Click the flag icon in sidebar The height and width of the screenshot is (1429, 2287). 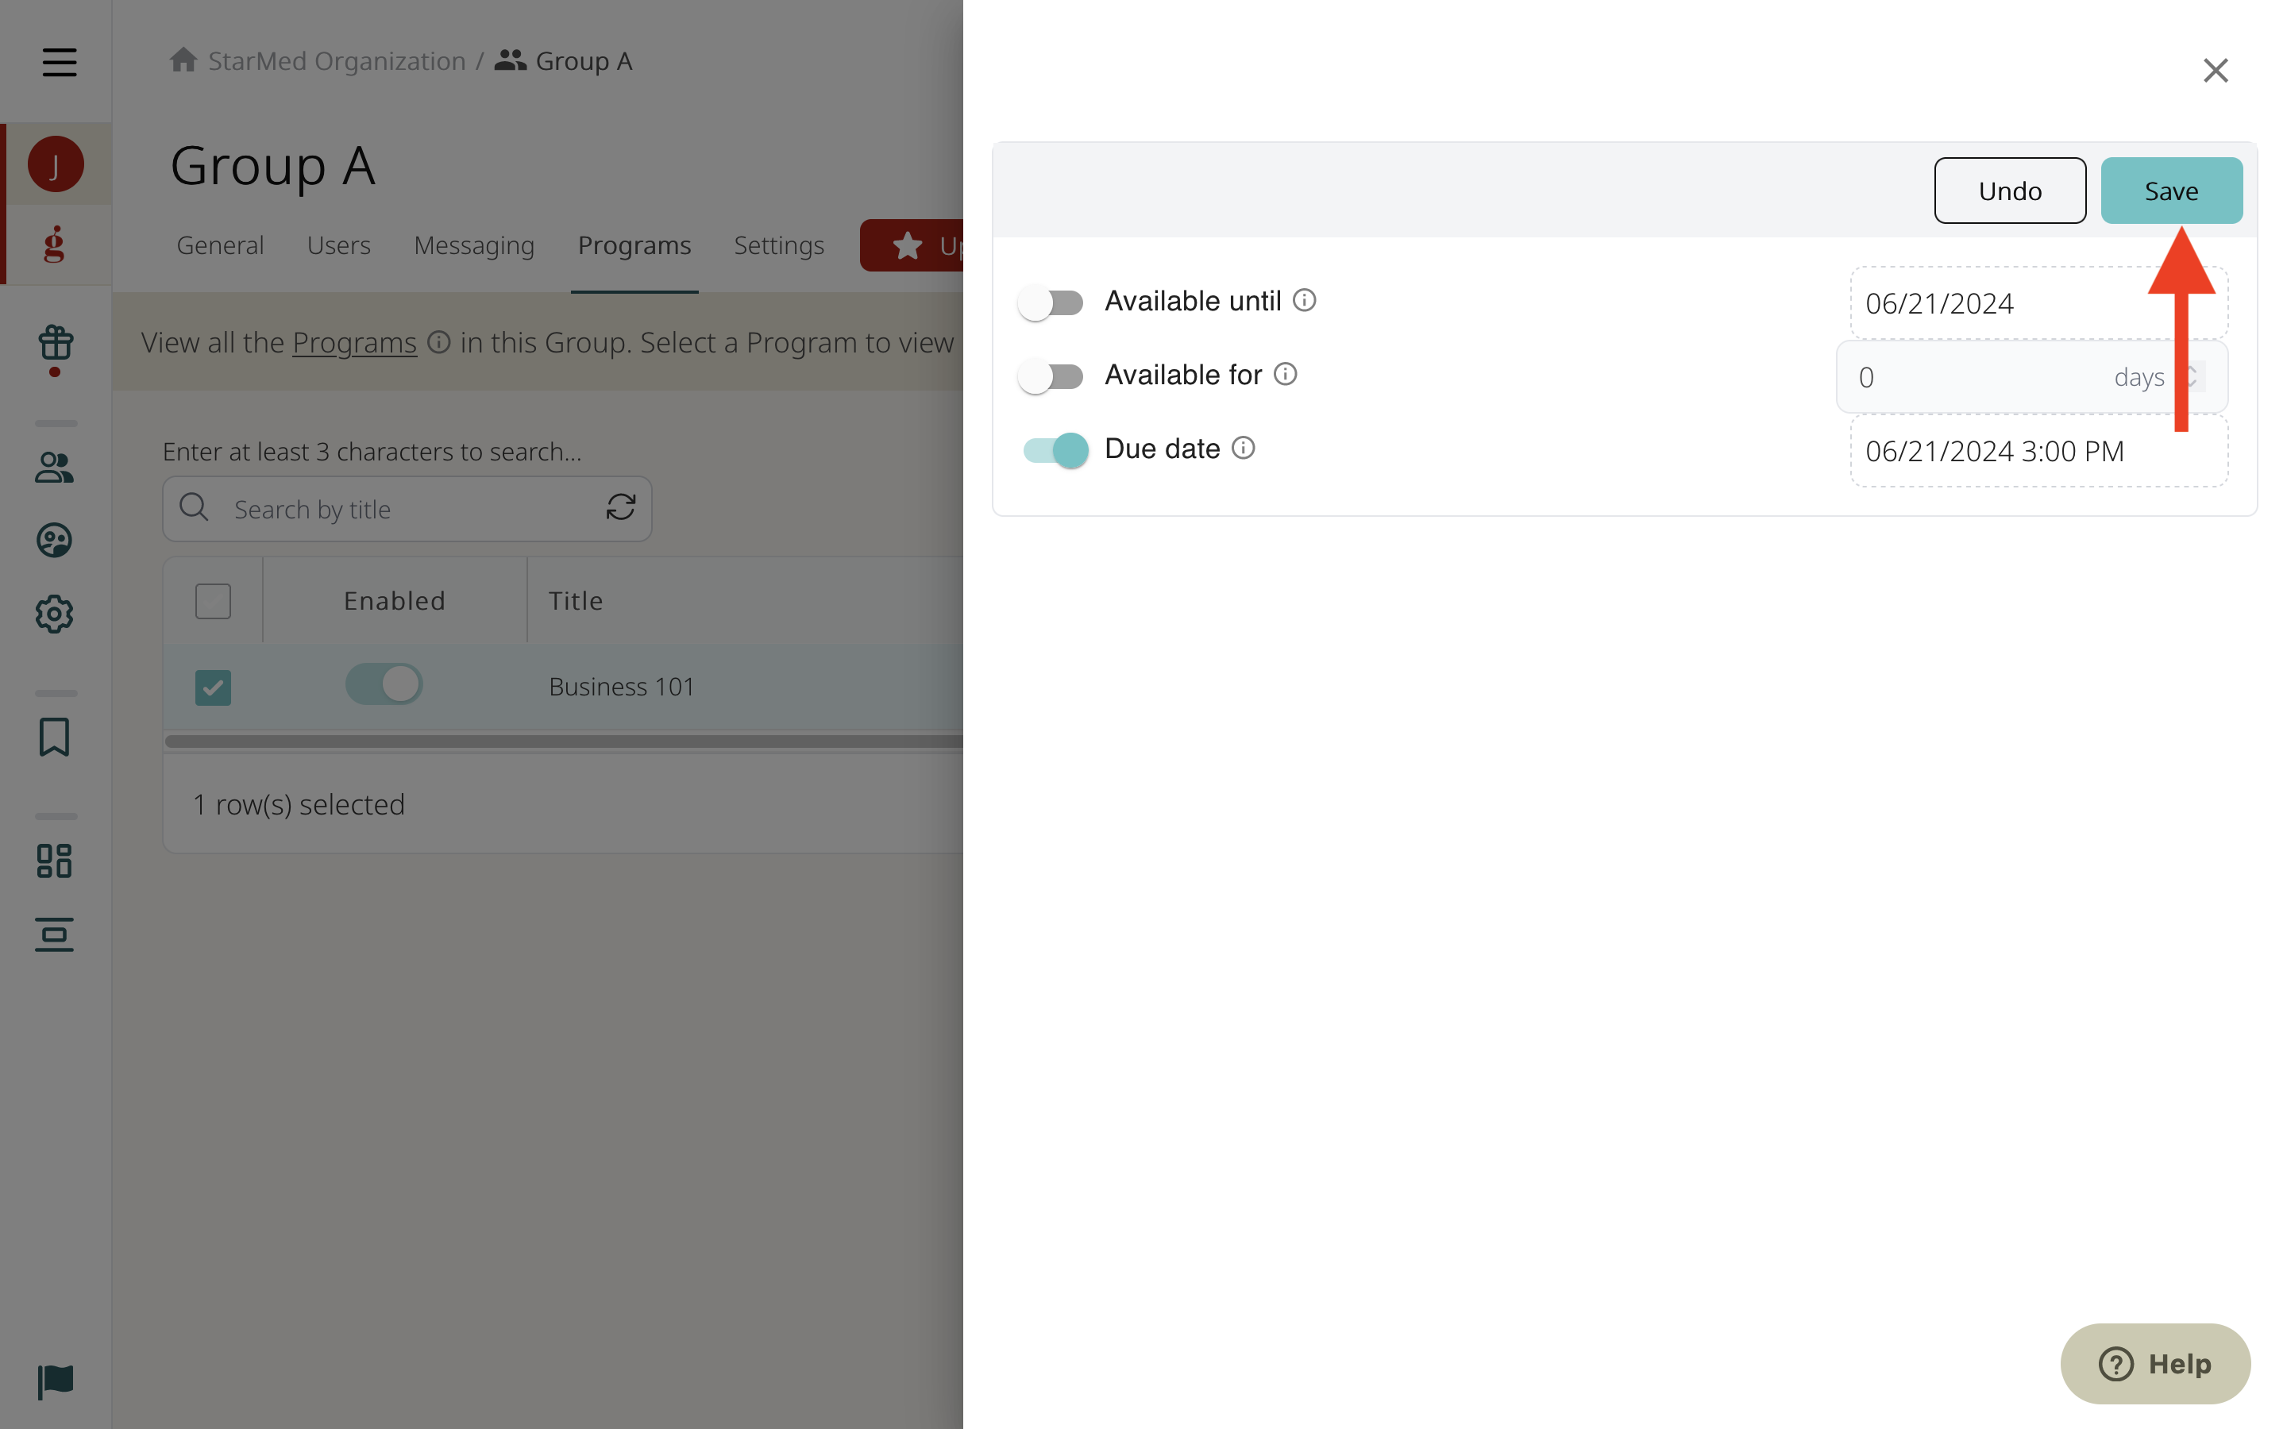pyautogui.click(x=55, y=1381)
